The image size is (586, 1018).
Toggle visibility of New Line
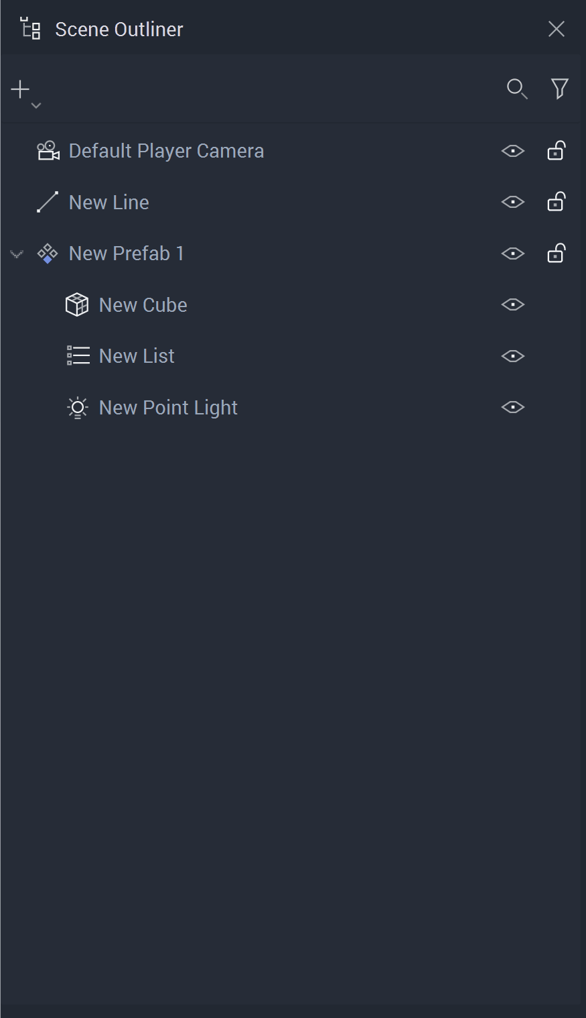point(512,202)
